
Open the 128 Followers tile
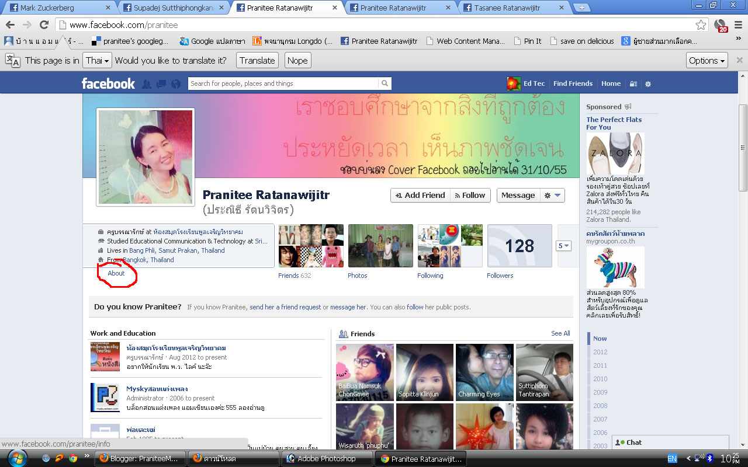pyautogui.click(x=520, y=246)
